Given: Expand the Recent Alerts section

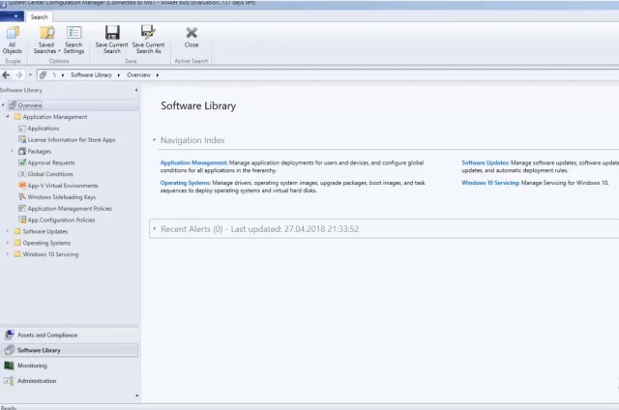Looking at the screenshot, I should tap(154, 229).
